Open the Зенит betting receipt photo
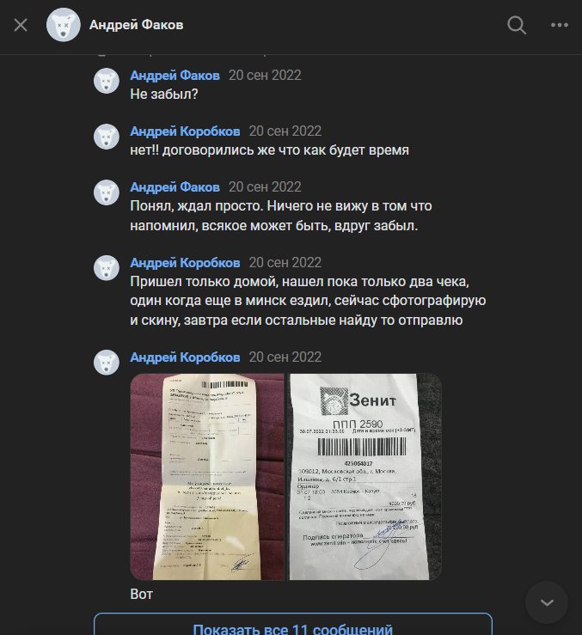Screen dimensions: 582x635 coord(365,477)
